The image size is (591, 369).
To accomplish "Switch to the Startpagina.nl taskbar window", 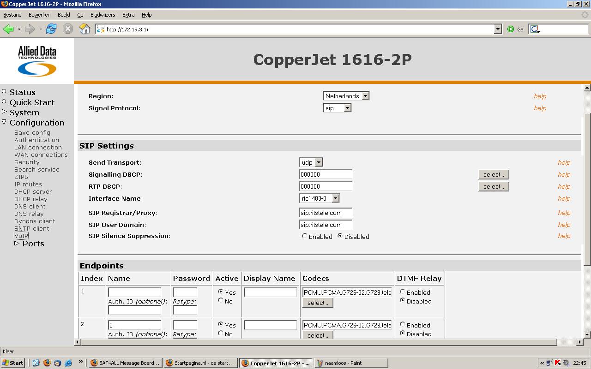I will click(200, 363).
